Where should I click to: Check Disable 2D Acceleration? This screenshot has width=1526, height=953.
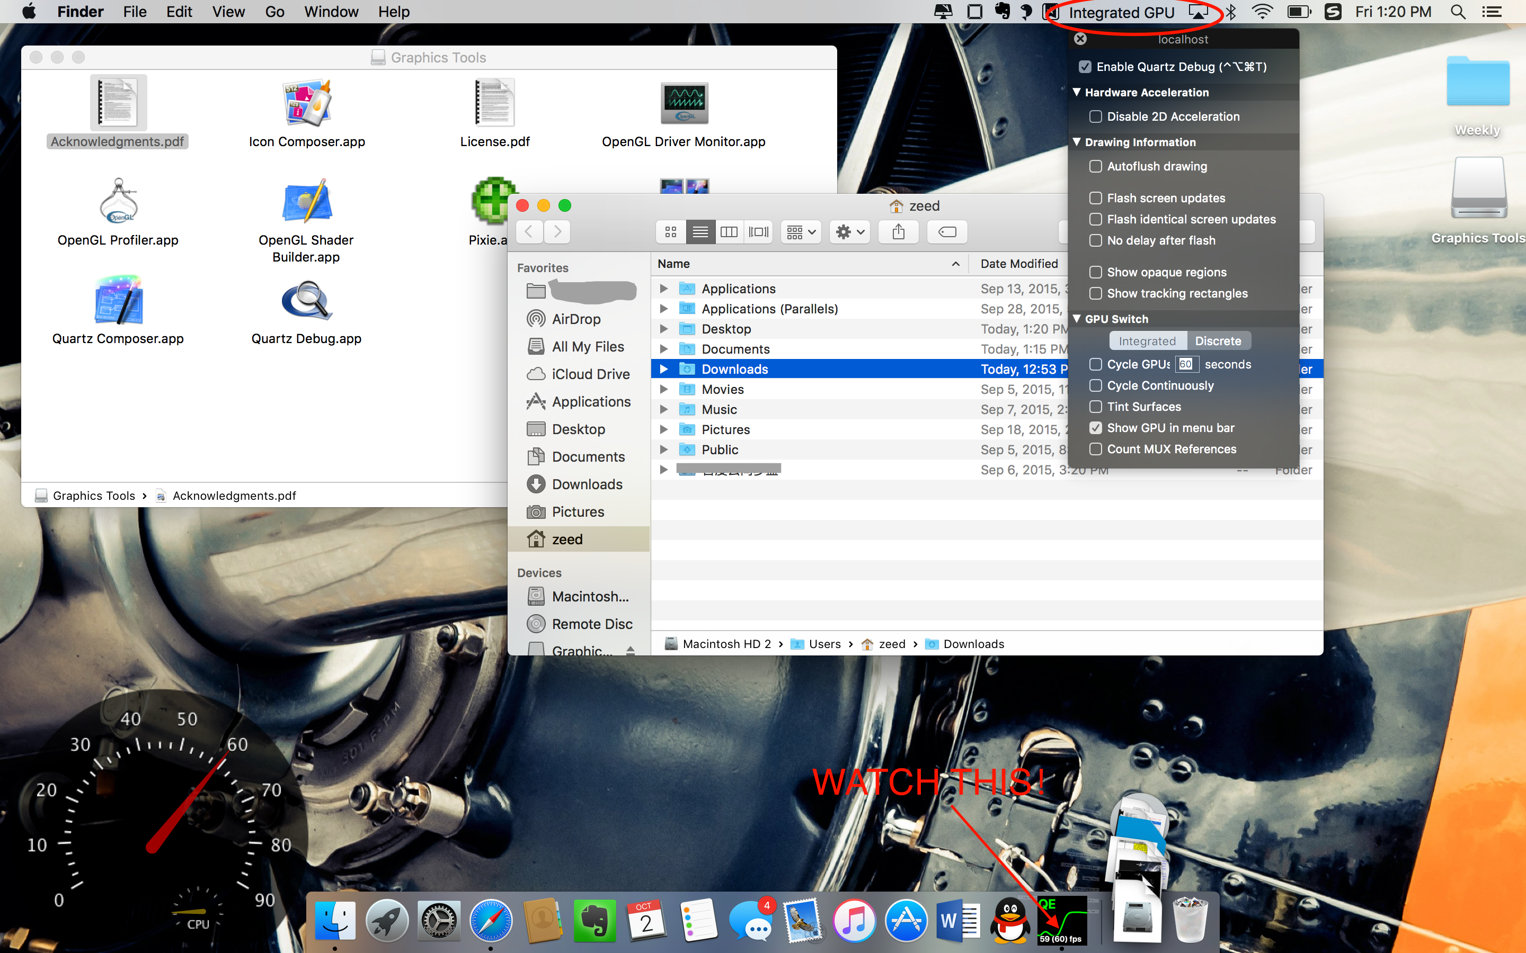point(1096,116)
